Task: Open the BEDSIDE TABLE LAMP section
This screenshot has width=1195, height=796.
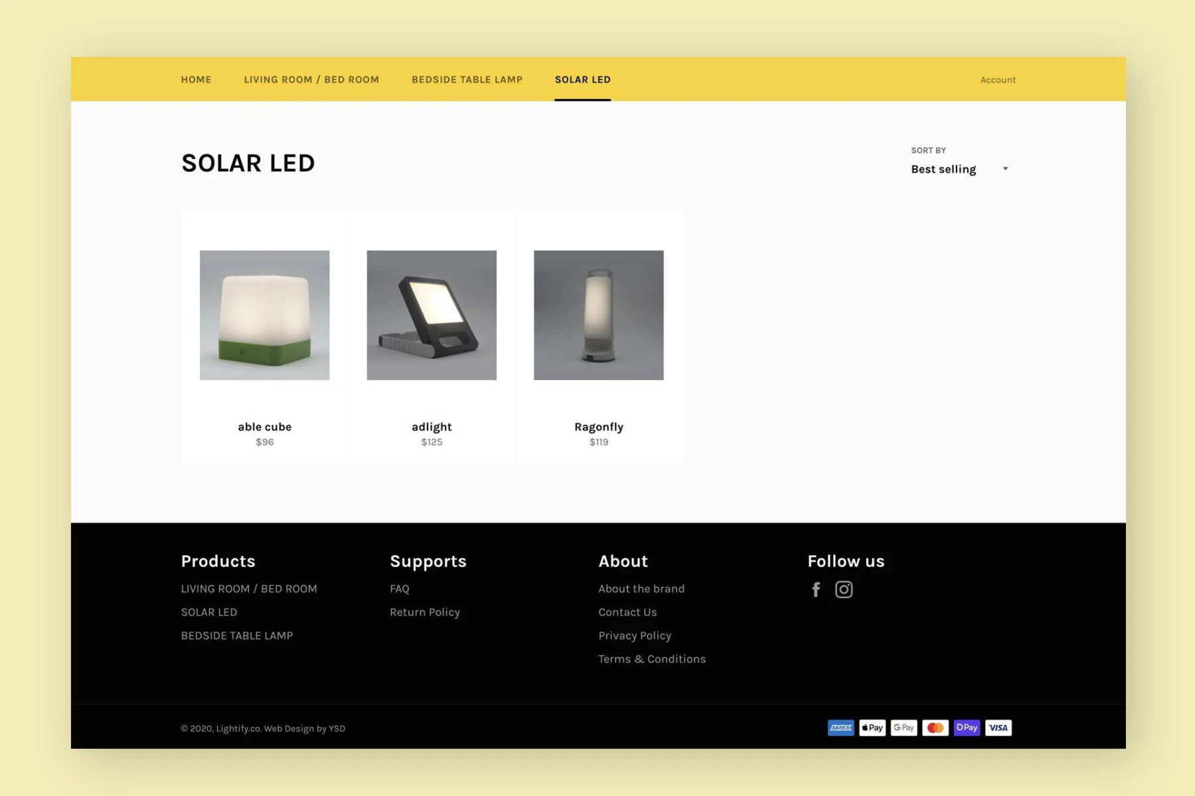Action: point(467,80)
